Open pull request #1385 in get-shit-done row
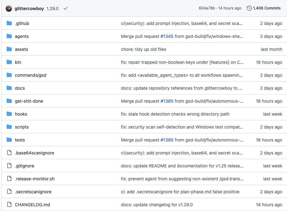The height and width of the screenshot is (211, 287). tap(167, 101)
